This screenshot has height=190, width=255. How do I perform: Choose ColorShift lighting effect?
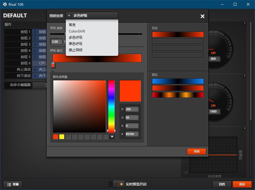click(x=77, y=31)
